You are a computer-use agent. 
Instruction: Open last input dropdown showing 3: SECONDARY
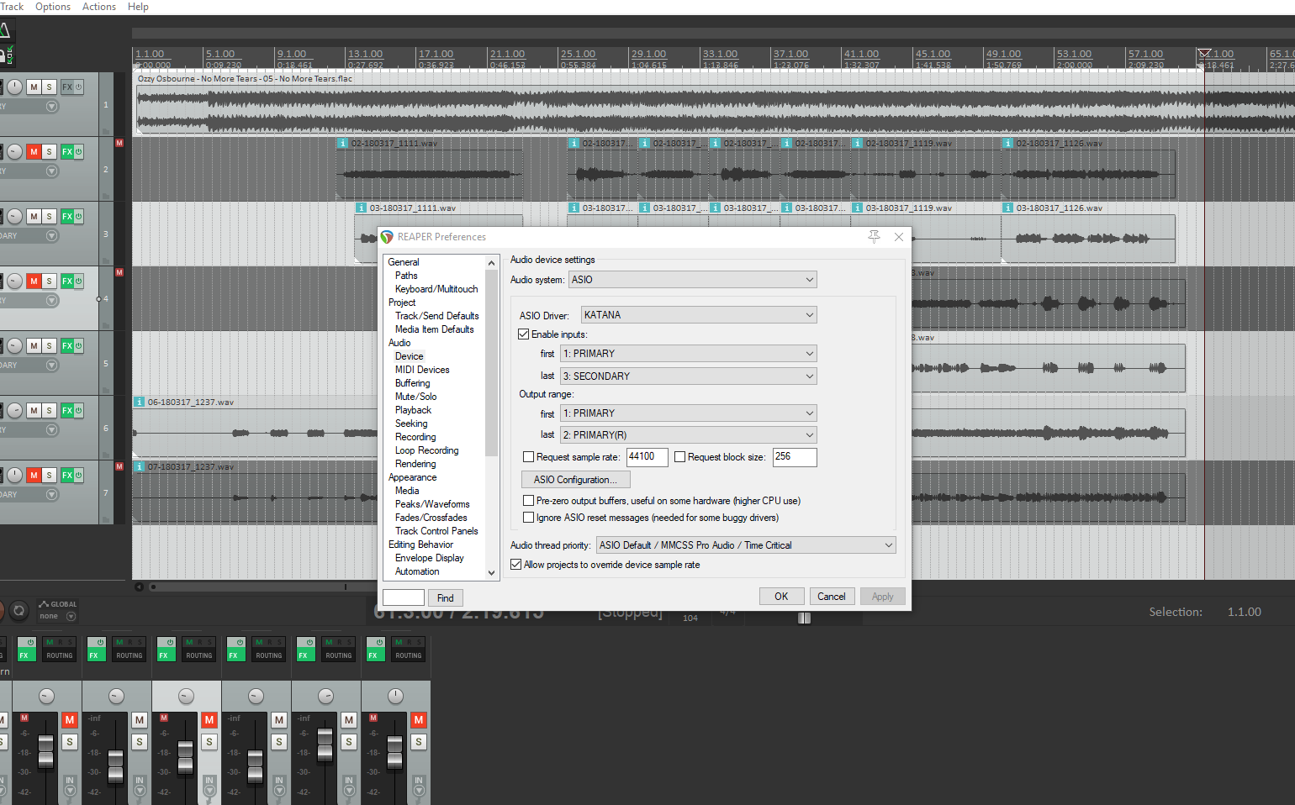click(689, 376)
